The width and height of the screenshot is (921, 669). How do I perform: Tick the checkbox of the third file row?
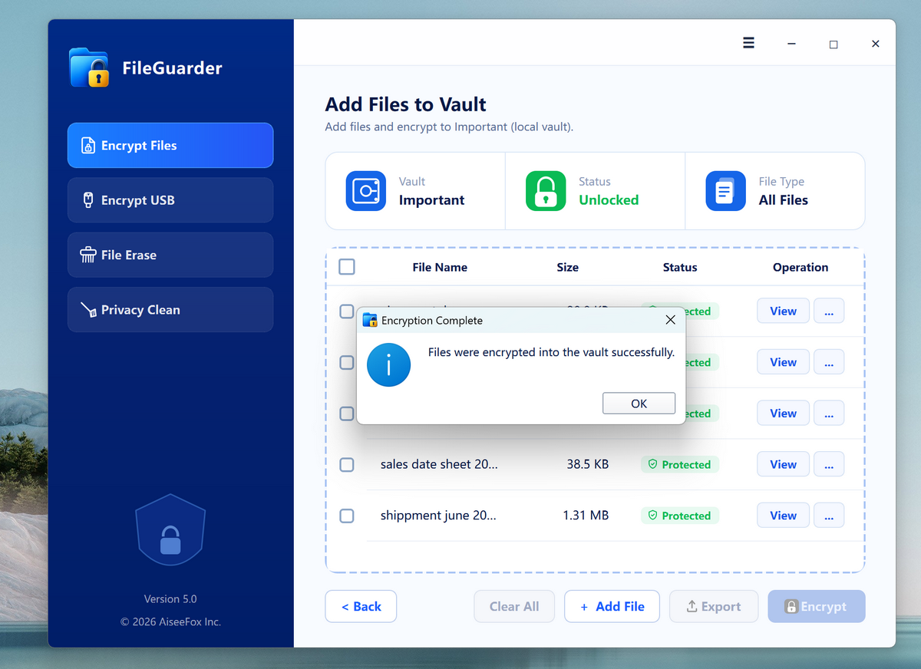coord(347,414)
